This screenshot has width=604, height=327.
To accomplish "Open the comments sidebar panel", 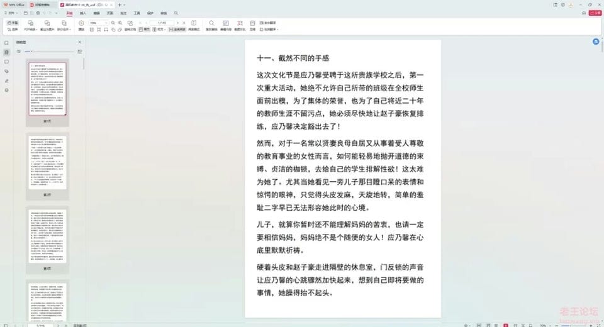I will pyautogui.click(x=6, y=62).
